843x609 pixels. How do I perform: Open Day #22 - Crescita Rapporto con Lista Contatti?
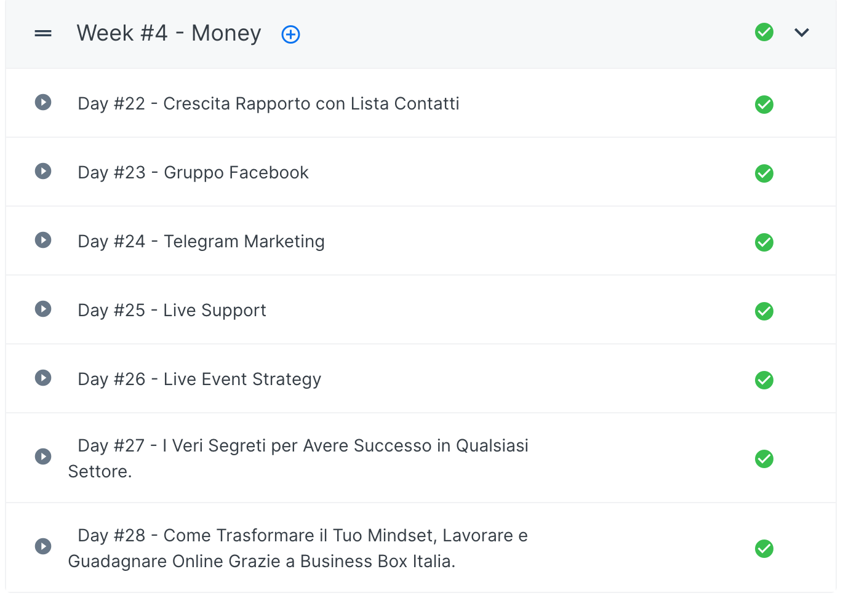point(268,103)
